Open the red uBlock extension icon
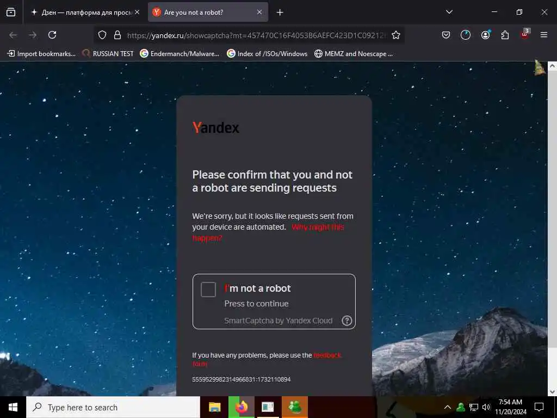 pos(525,34)
